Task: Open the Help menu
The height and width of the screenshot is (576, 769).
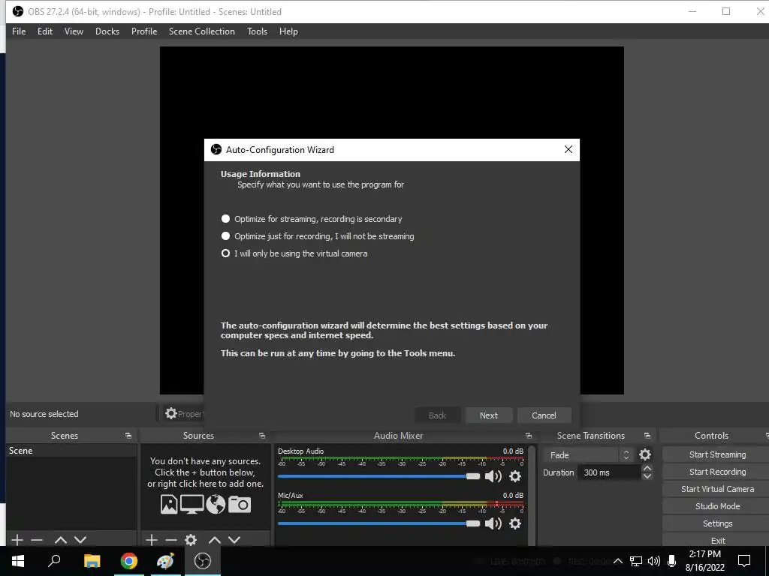Action: point(288,31)
